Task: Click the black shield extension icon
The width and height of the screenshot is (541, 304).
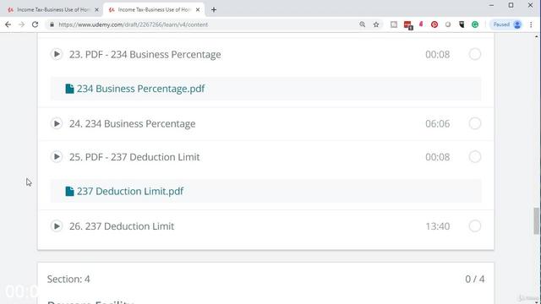Action: [462, 24]
